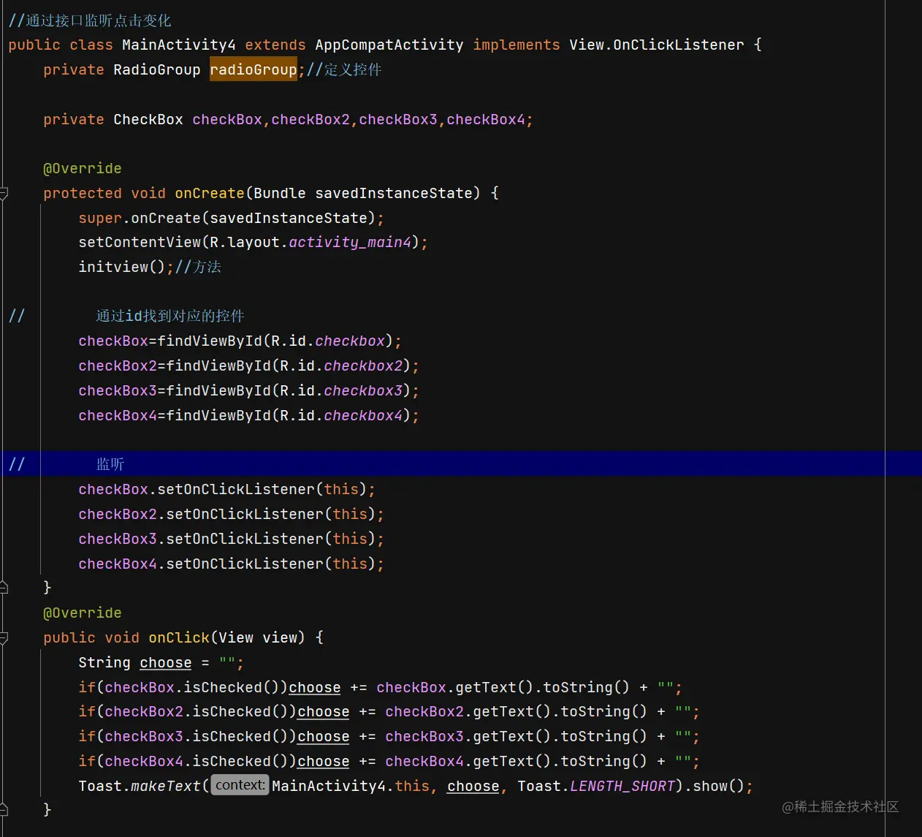Click setContentView call line
The height and width of the screenshot is (837, 922).
(x=253, y=242)
